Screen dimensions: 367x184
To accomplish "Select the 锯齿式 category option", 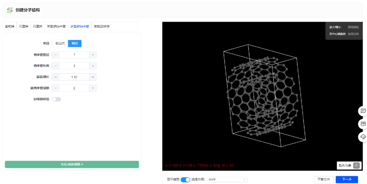I will coord(60,43).
